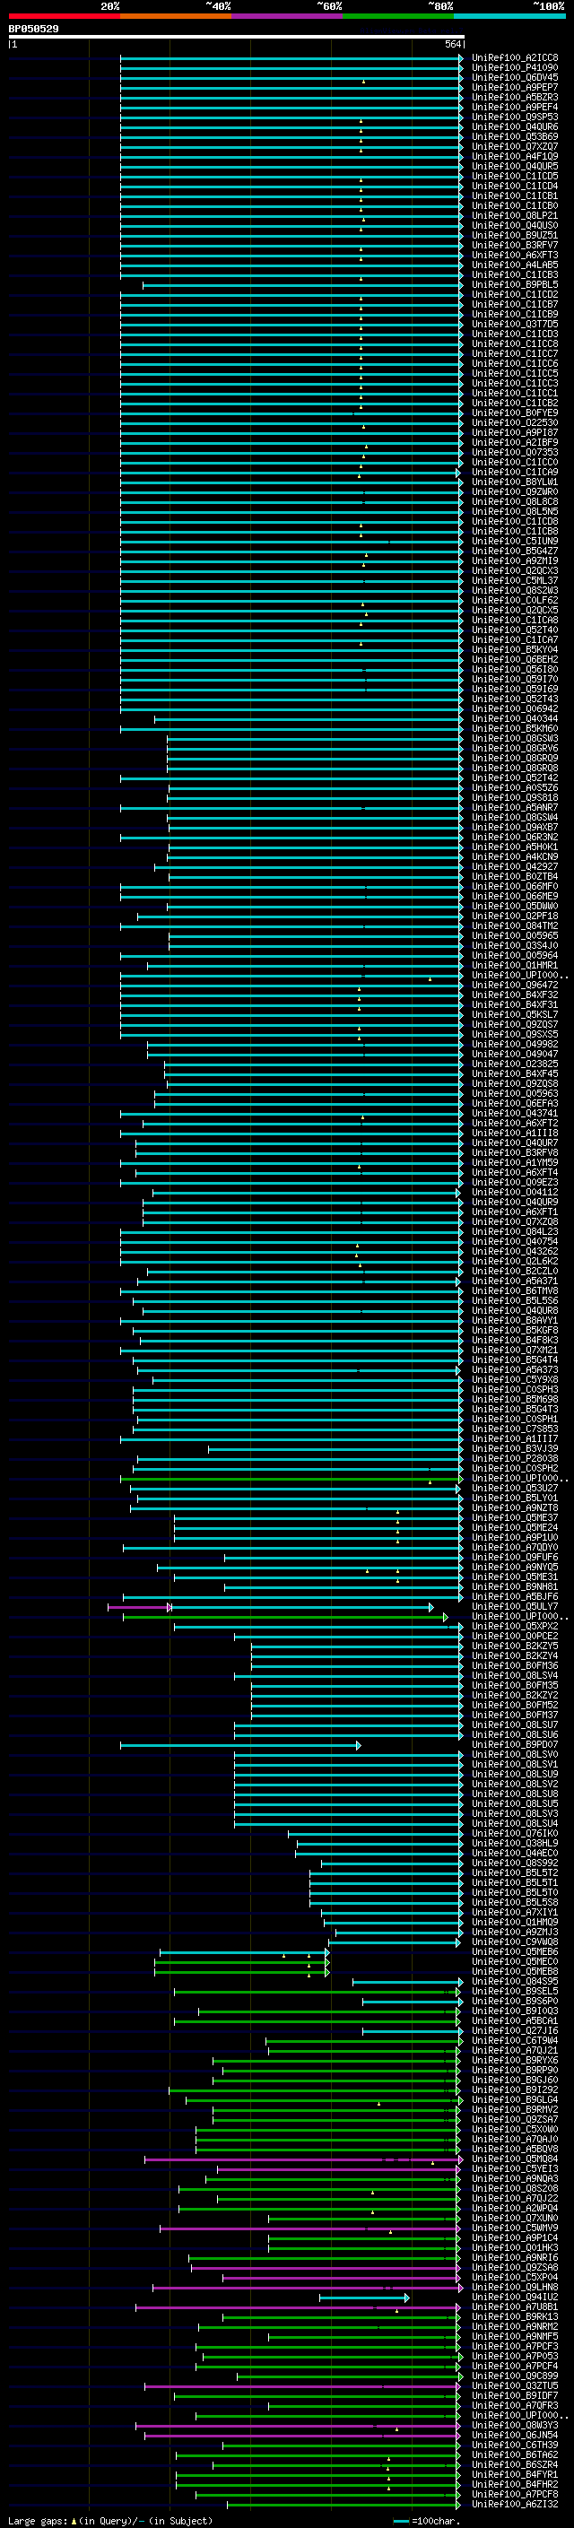Open hit UniRef100_P41090
The image size is (574, 2528).
[x=515, y=68]
